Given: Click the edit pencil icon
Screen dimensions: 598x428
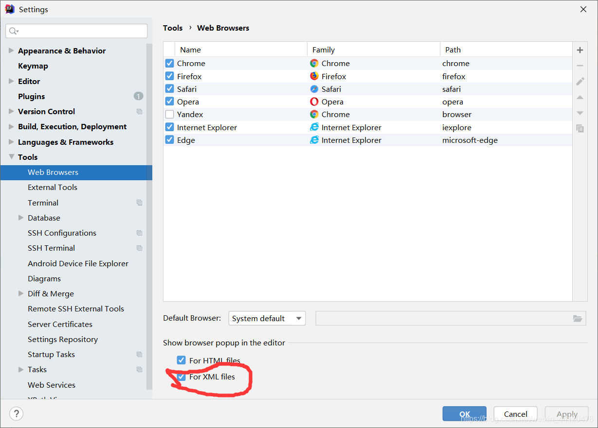Looking at the screenshot, I should 580,81.
